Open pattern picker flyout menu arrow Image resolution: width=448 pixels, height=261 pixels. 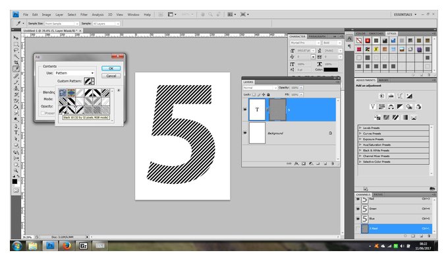pos(119,90)
